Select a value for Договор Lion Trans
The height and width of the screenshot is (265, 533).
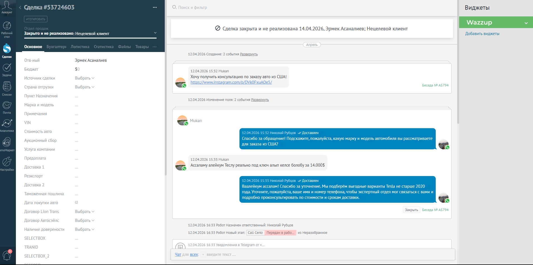pyautogui.click(x=85, y=212)
